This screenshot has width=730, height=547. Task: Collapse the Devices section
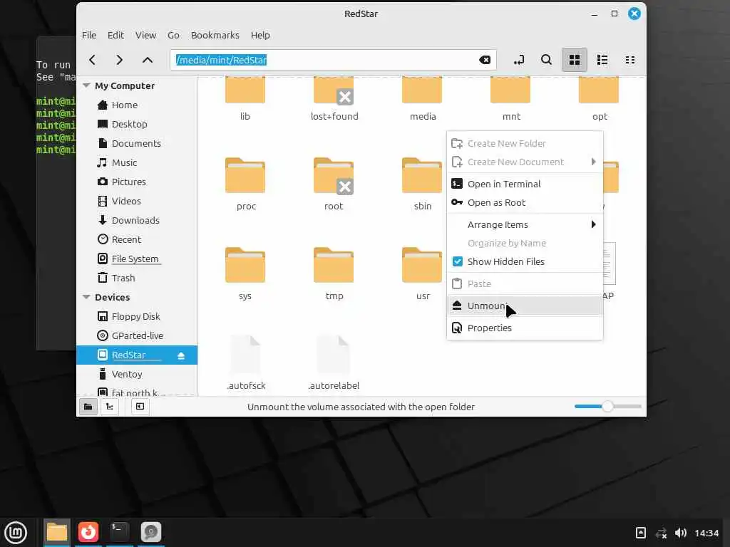[86, 297]
